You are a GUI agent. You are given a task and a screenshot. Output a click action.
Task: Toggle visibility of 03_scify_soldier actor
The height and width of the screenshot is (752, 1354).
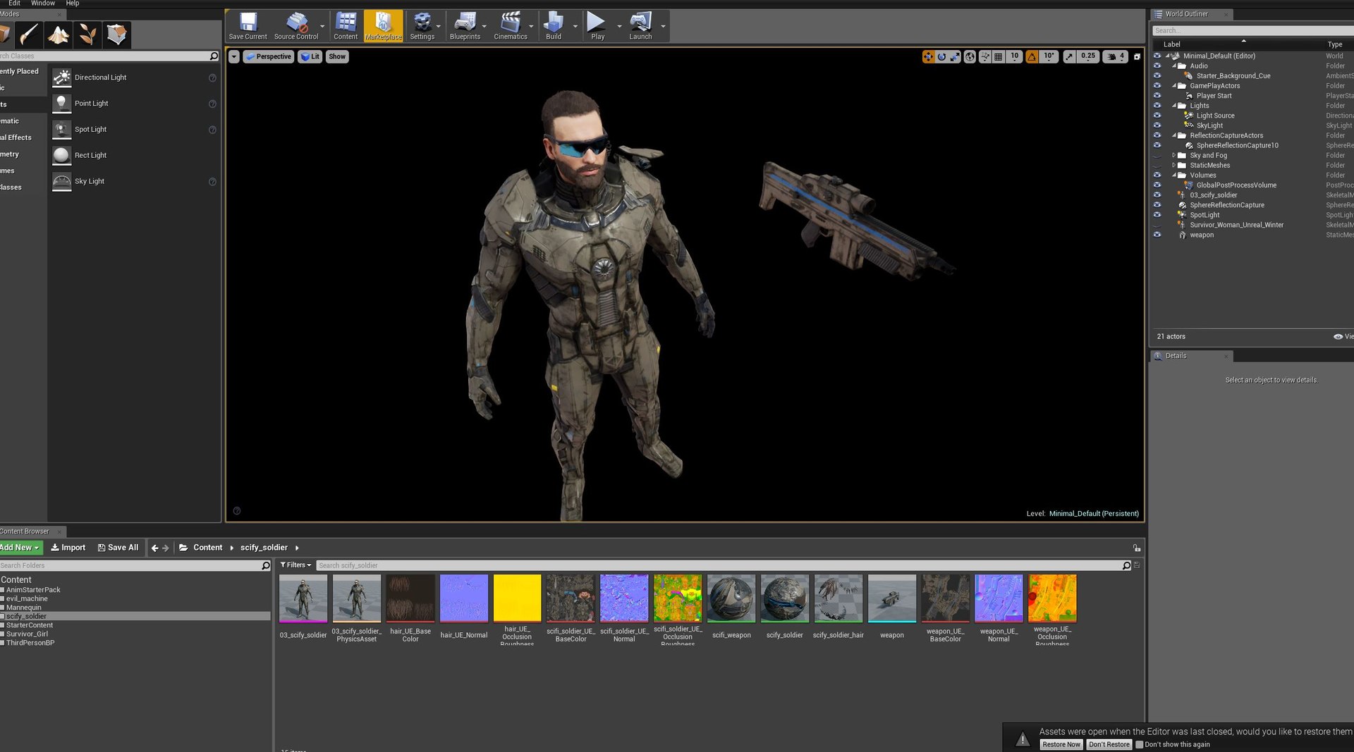click(1157, 195)
